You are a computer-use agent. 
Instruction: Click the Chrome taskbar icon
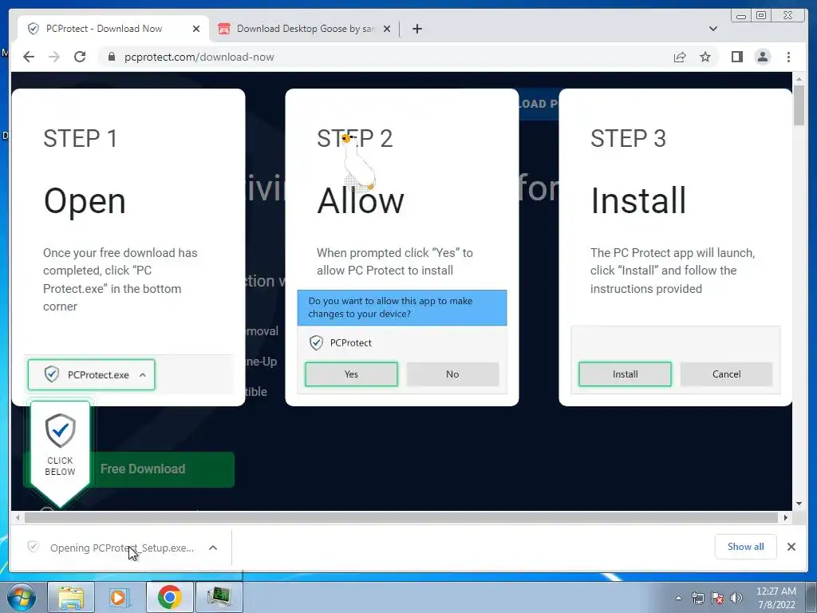pos(169,597)
